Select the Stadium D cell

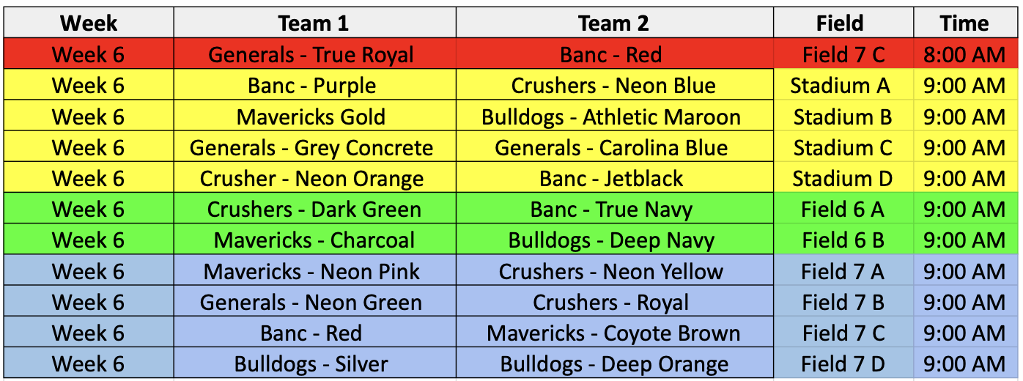pyautogui.click(x=843, y=179)
